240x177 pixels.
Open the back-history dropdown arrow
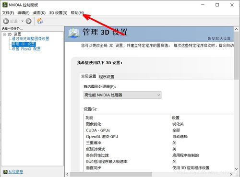click(22, 21)
